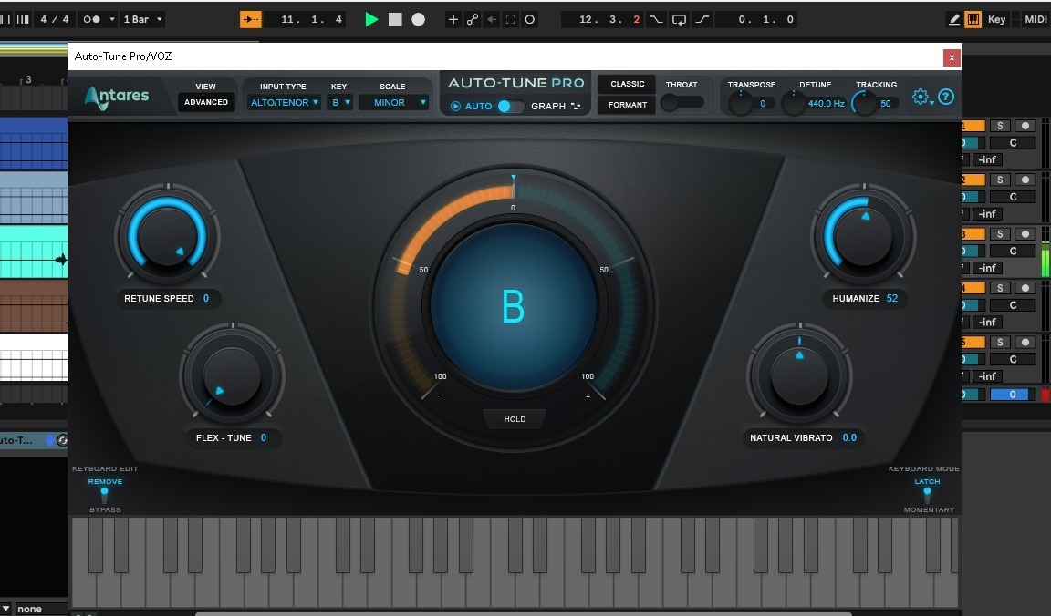Close the Auto-Tune Pro/VOZ window

point(952,57)
